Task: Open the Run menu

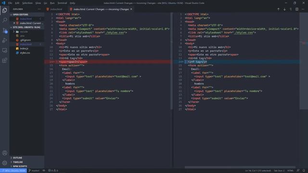Action: click(x=52, y=3)
